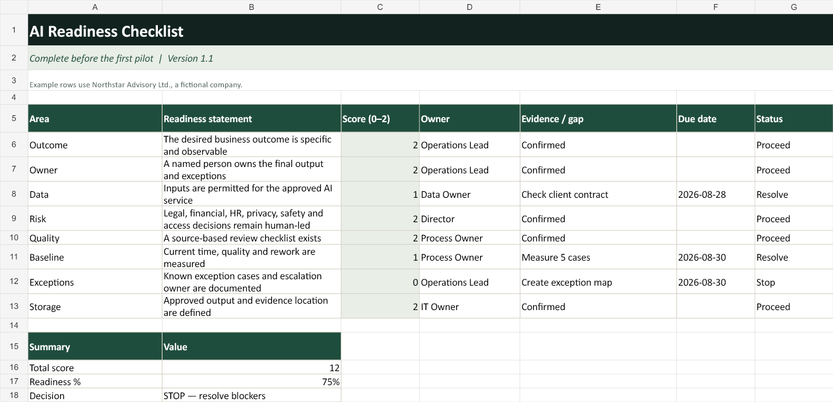Viewport: 833px width, 402px height.
Task: Select the "2026-08-28" due date cell
Action: [716, 194]
